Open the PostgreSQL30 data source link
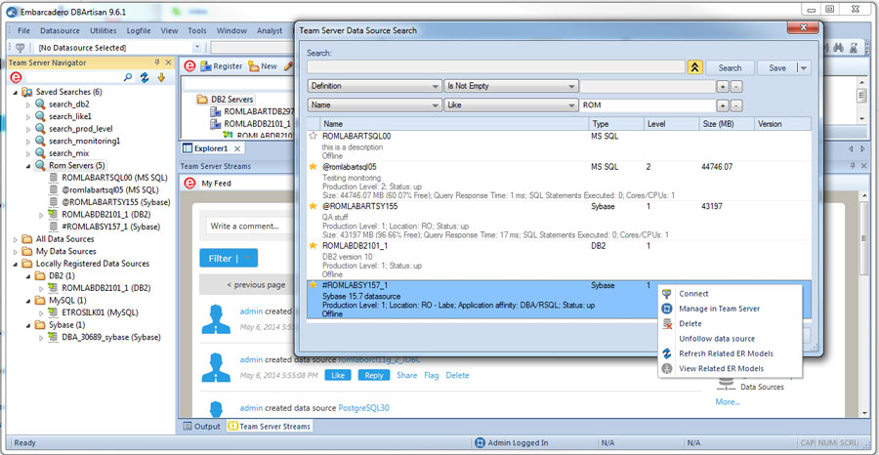Viewport: 879px width, 455px height. tap(364, 408)
